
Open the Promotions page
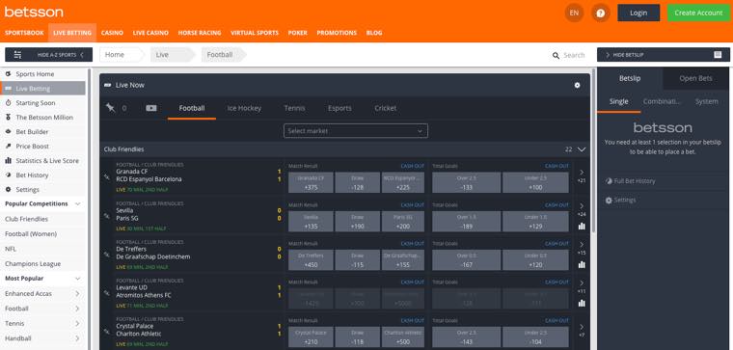(x=337, y=33)
